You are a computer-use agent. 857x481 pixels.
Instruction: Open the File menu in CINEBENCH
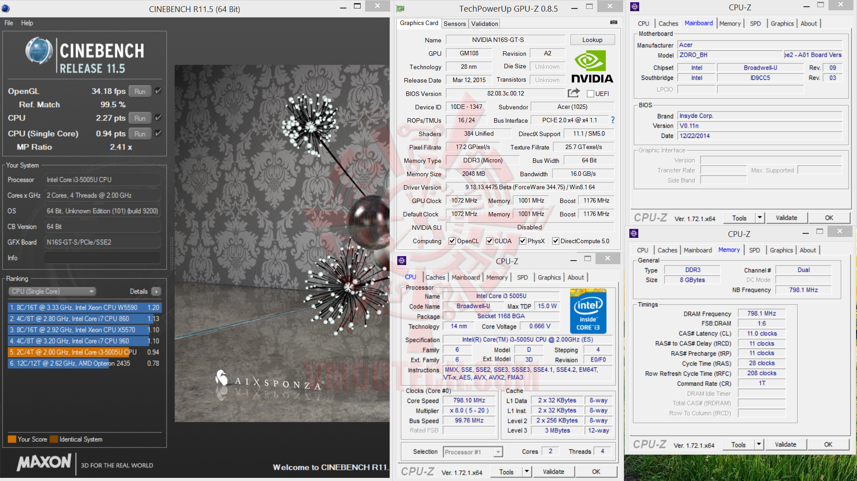[x=9, y=23]
